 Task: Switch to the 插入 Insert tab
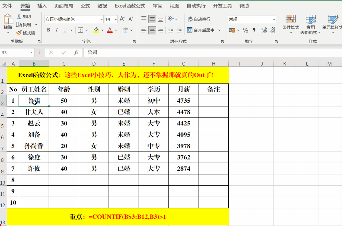tap(42, 6)
